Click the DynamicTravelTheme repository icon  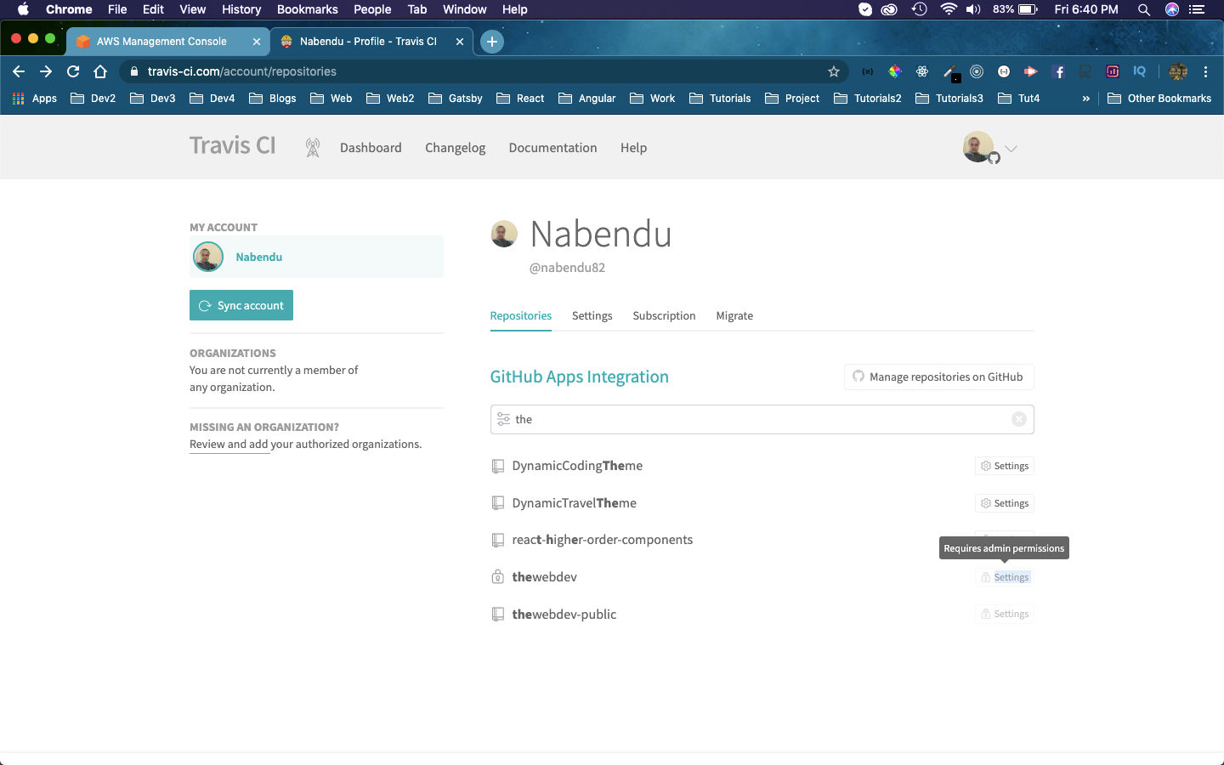(x=498, y=503)
